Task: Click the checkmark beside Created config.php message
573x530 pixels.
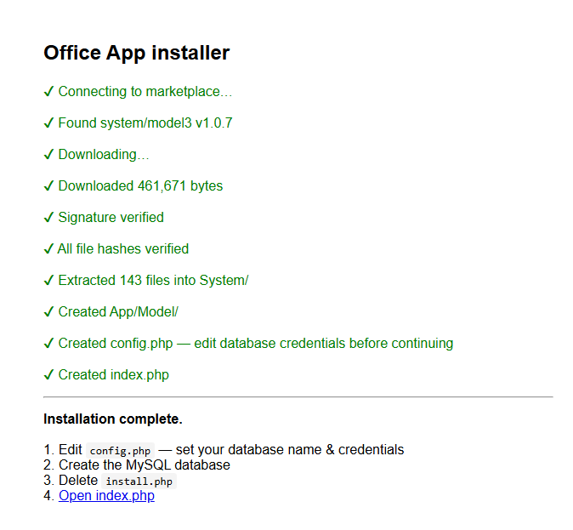Action: pos(49,344)
